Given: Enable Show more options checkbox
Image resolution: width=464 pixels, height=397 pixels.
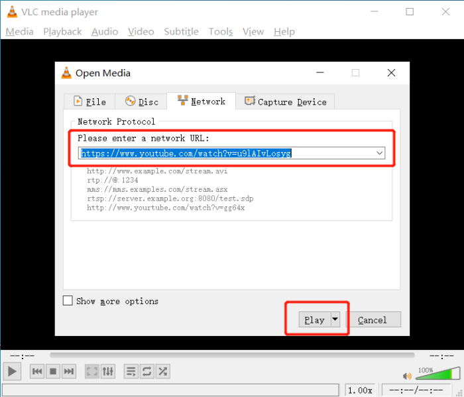Looking at the screenshot, I should (x=68, y=301).
